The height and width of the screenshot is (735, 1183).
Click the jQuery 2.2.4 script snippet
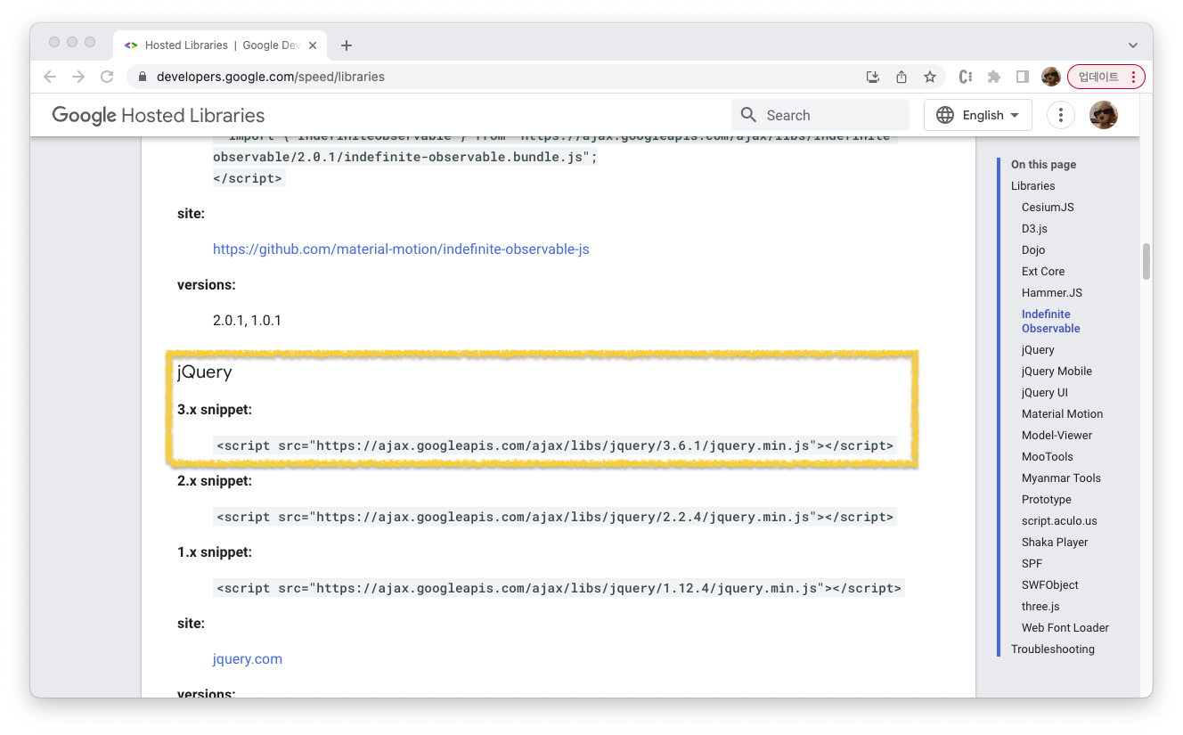pyautogui.click(x=554, y=517)
